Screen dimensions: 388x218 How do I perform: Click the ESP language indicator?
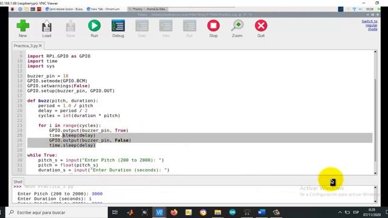(356, 213)
